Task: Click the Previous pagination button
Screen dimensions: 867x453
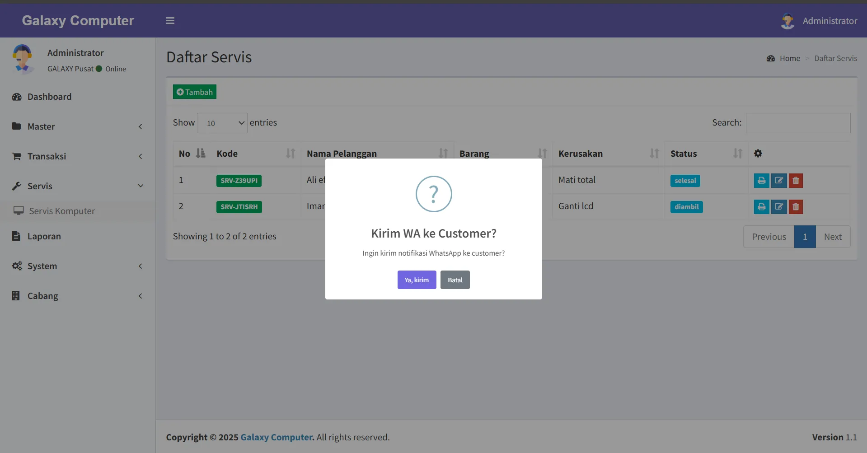Action: pos(769,237)
